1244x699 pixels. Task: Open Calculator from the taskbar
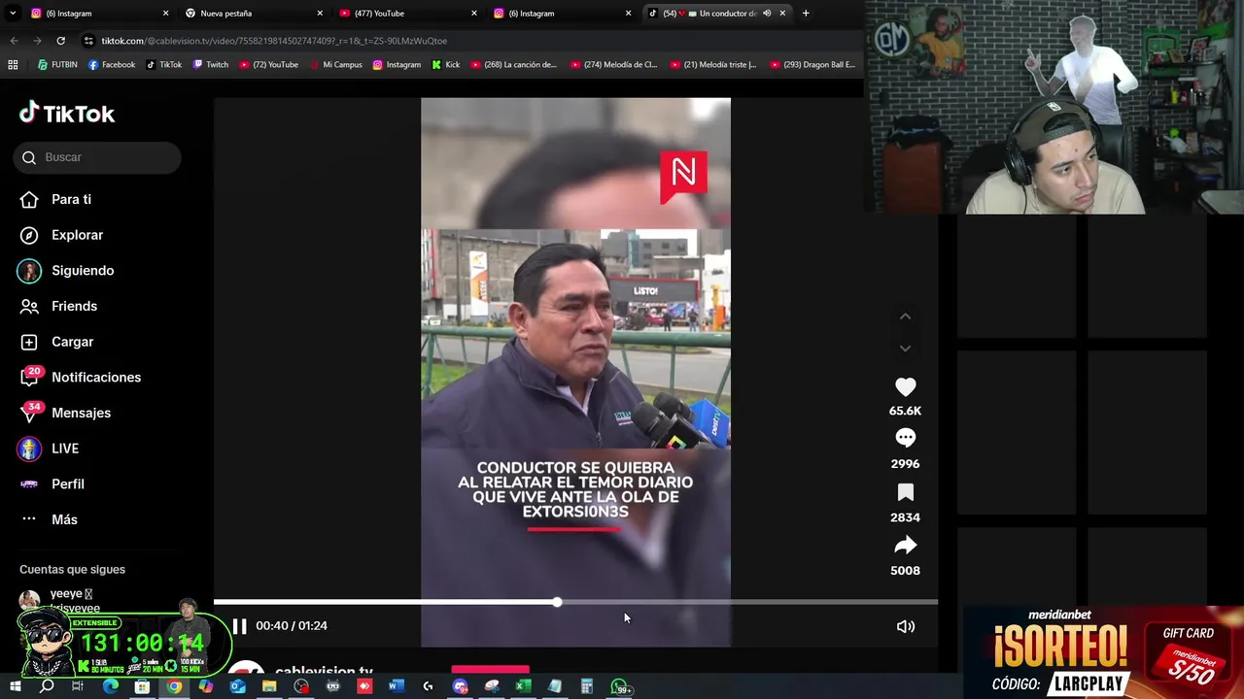[587, 686]
